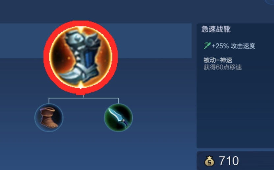
Task: Click the partially visible top-right corner element
Action: 270,2
